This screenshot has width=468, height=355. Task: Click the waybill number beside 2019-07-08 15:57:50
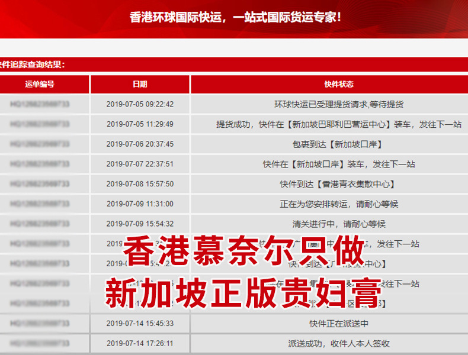click(x=40, y=184)
